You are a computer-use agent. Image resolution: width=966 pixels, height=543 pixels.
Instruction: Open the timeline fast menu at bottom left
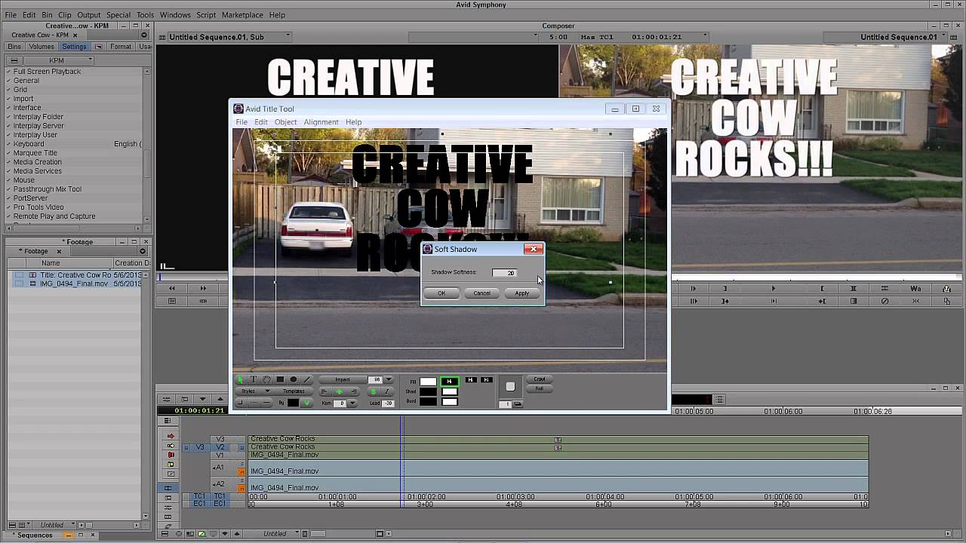coord(165,534)
